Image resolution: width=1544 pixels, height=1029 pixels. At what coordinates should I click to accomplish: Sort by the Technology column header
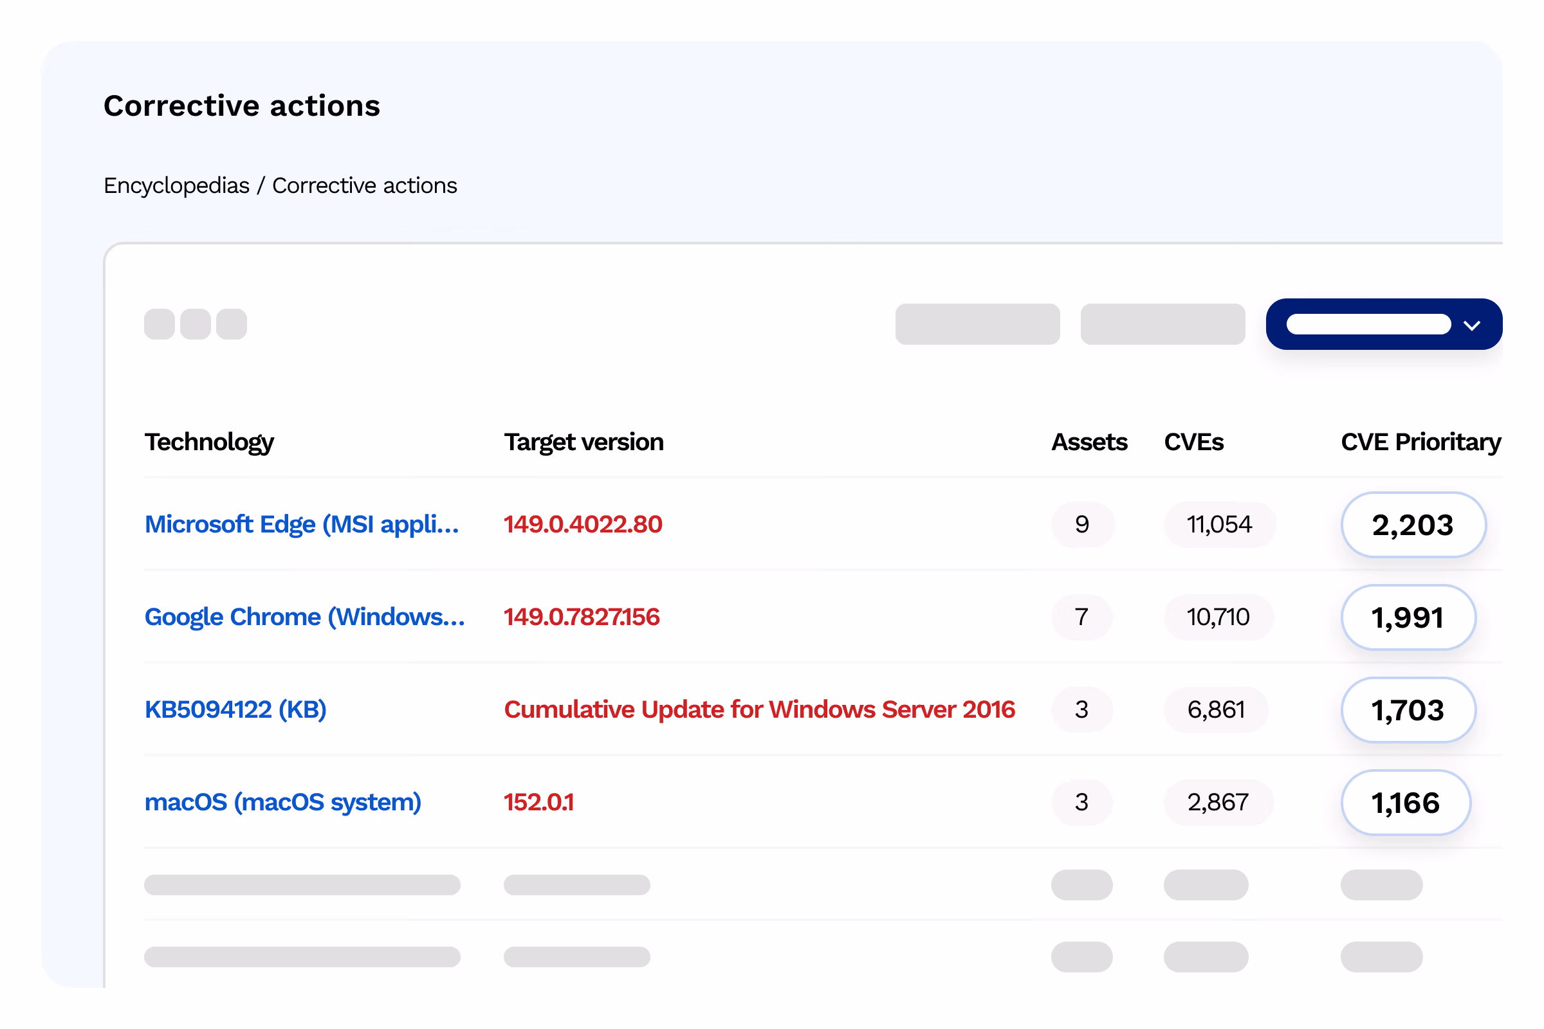pos(210,442)
